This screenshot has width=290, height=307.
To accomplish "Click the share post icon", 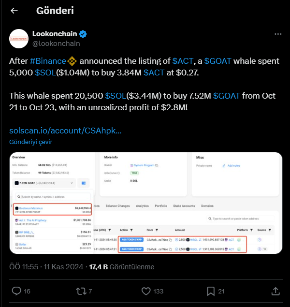I will pyautogui.click(x=275, y=291).
